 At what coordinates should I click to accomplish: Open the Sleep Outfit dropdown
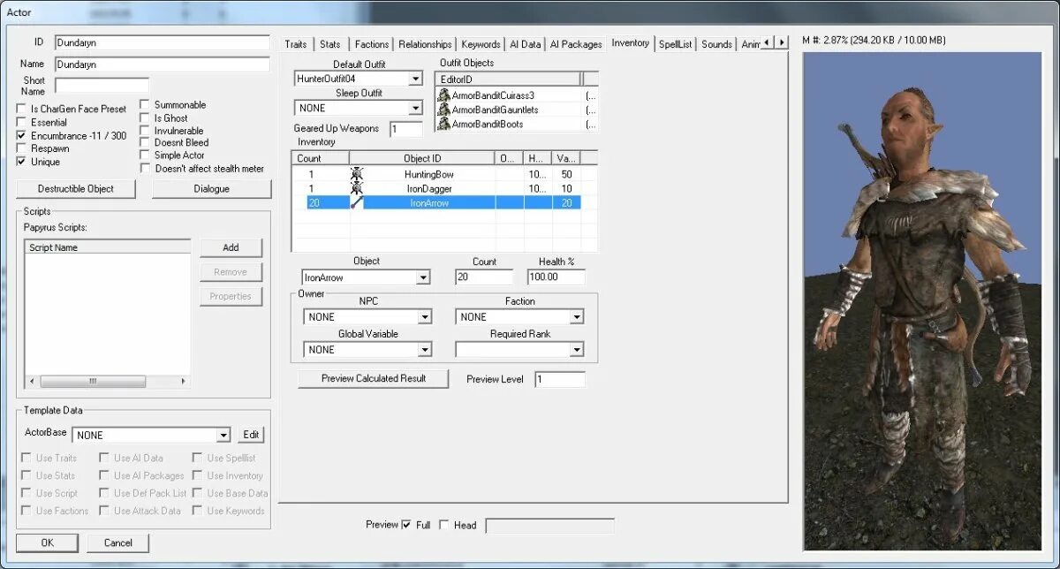pyautogui.click(x=415, y=109)
